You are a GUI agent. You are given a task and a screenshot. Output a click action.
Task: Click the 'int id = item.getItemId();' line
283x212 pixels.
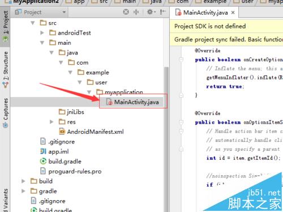tap(243, 158)
